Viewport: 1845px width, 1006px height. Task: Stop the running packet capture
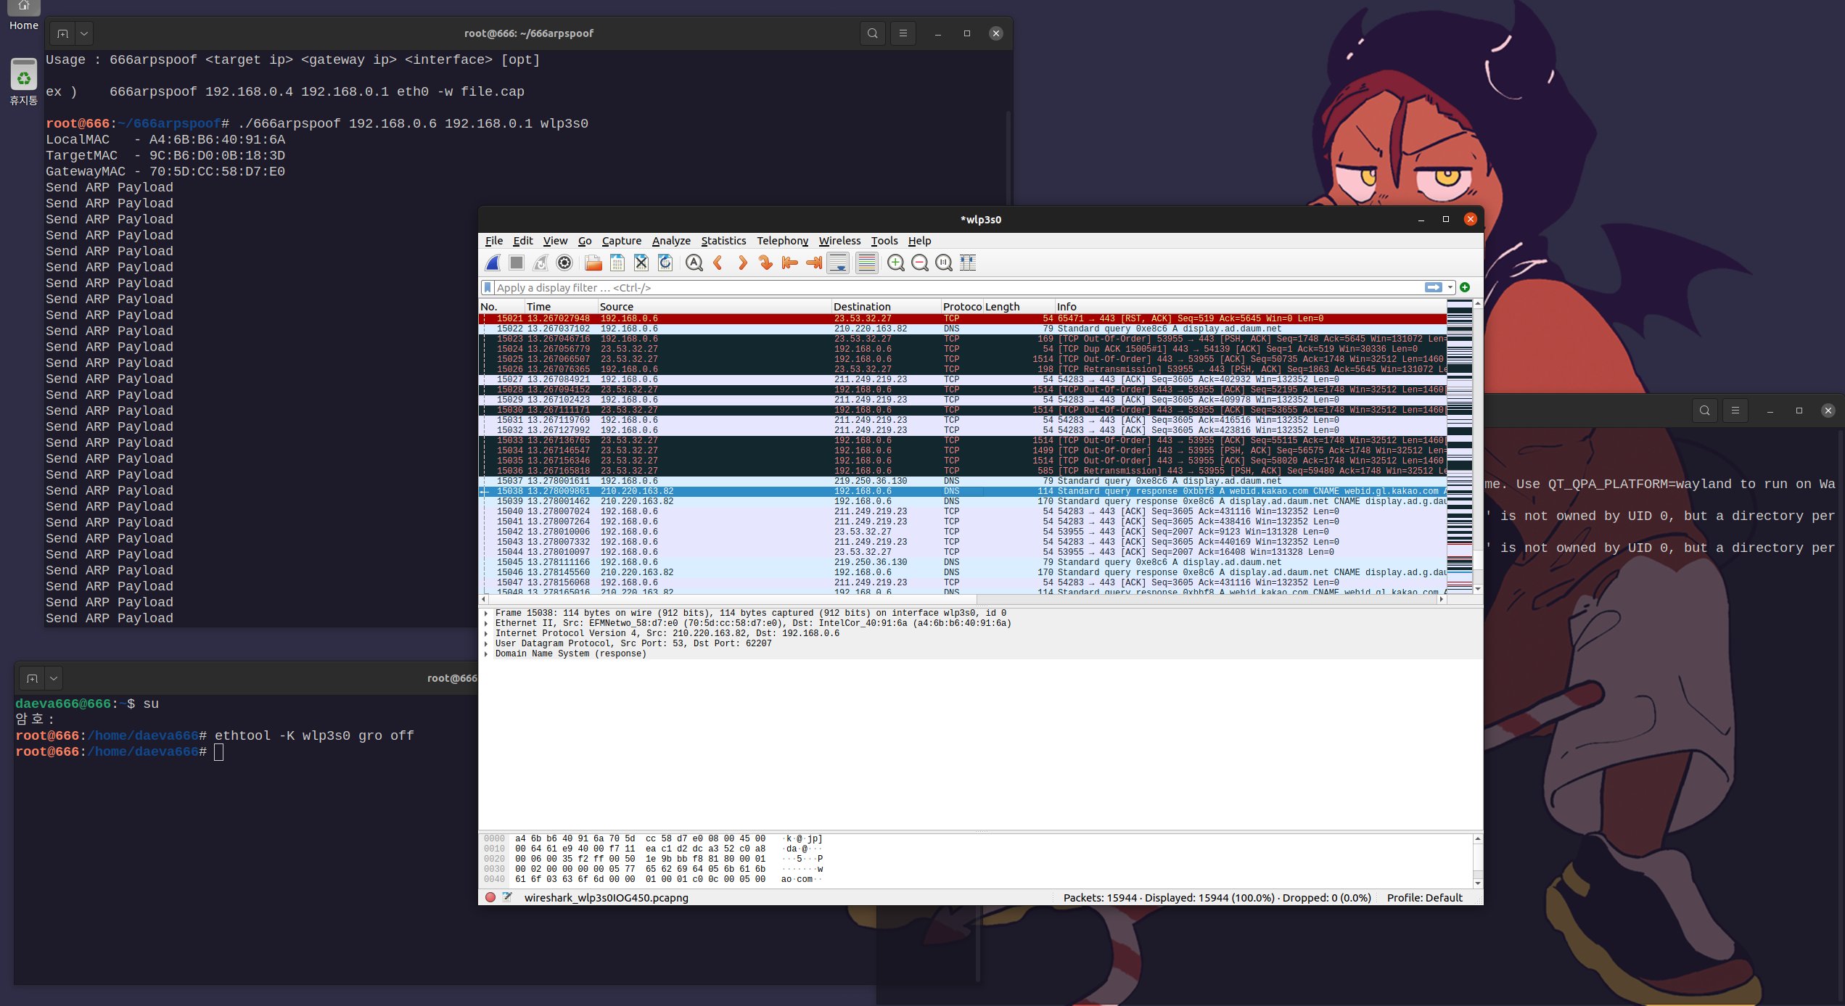tap(517, 263)
